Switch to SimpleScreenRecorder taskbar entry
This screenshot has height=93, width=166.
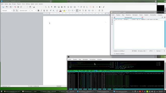pyautogui.click(x=102, y=91)
